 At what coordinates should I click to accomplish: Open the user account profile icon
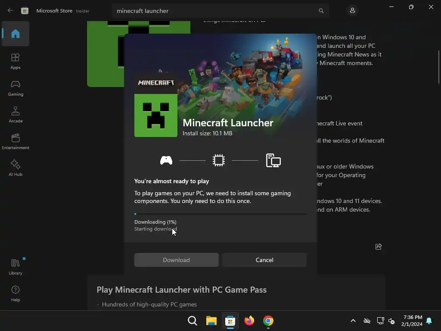352,11
